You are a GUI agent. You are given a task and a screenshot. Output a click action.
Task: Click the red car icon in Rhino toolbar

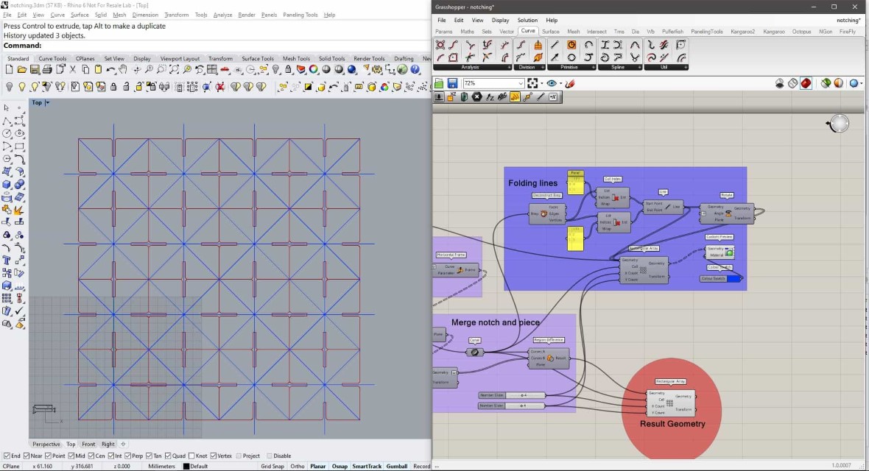225,70
